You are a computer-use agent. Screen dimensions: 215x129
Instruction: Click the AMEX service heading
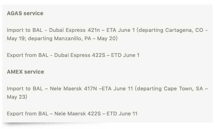[25, 72]
